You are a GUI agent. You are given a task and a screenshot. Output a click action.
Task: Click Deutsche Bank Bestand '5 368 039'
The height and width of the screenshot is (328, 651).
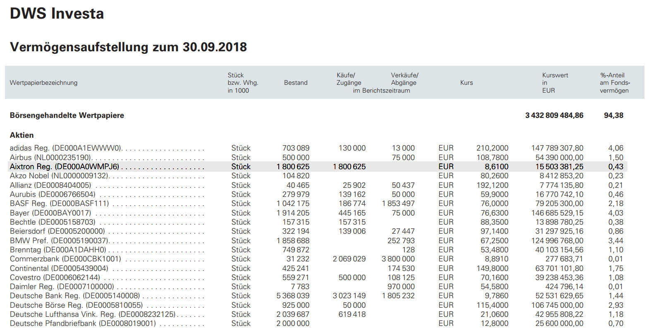tap(293, 296)
